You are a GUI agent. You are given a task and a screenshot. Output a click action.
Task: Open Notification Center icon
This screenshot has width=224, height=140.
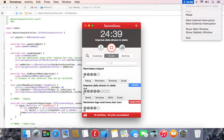(x=218, y=2)
